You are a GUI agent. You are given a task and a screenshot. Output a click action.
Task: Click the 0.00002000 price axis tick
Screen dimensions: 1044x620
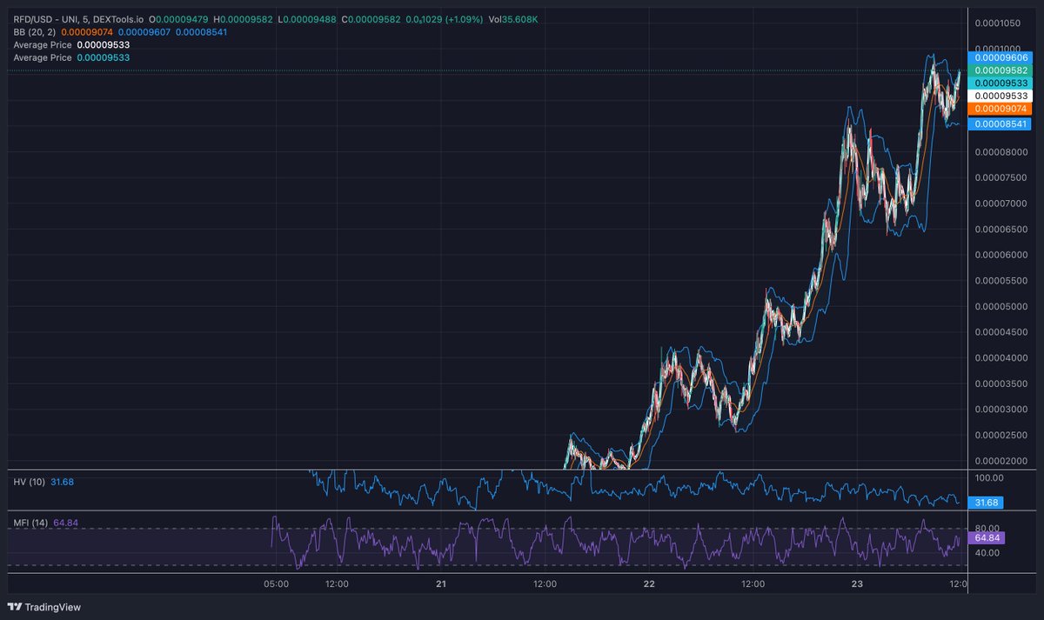pyautogui.click(x=1000, y=461)
